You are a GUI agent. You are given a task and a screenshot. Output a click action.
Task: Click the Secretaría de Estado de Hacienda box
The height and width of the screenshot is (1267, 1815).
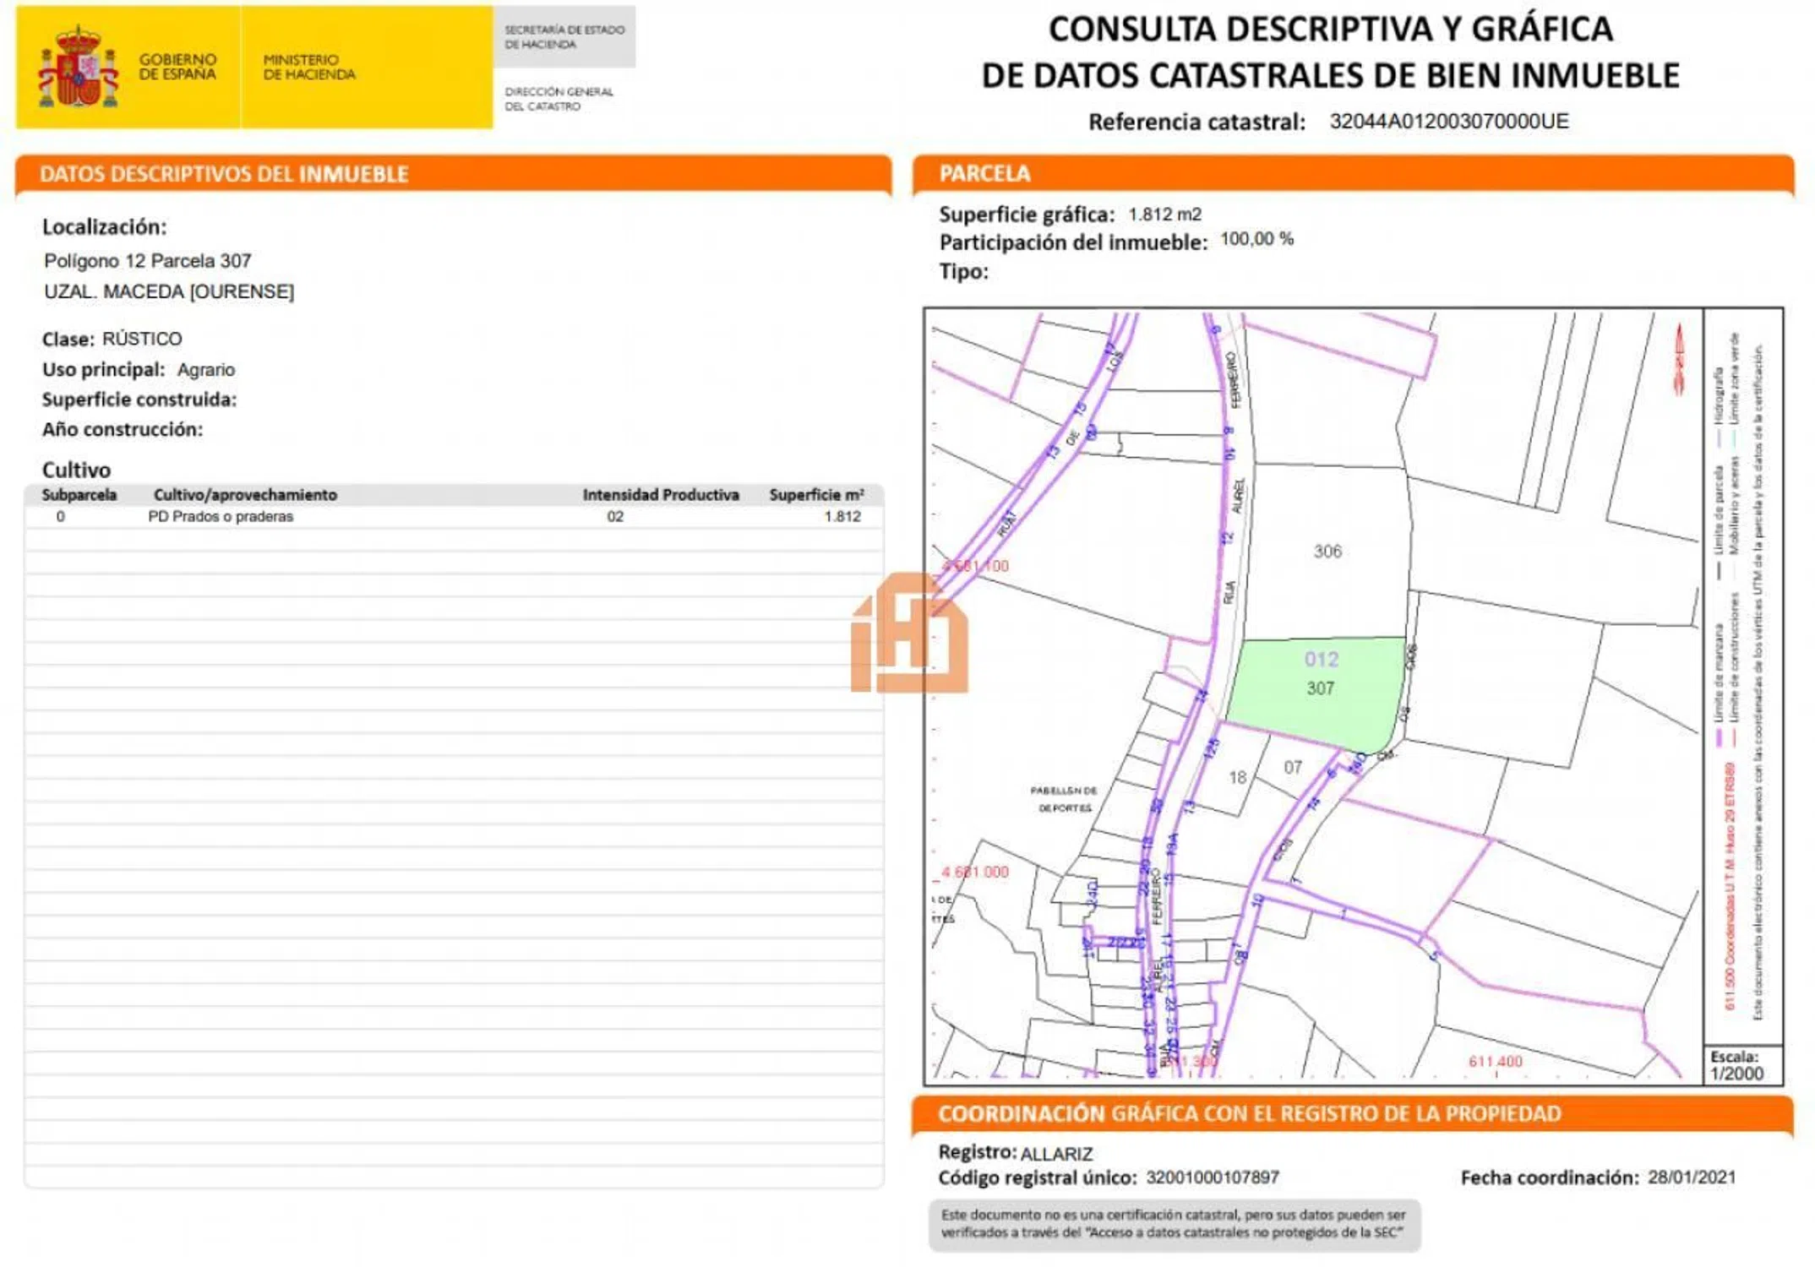(x=564, y=37)
